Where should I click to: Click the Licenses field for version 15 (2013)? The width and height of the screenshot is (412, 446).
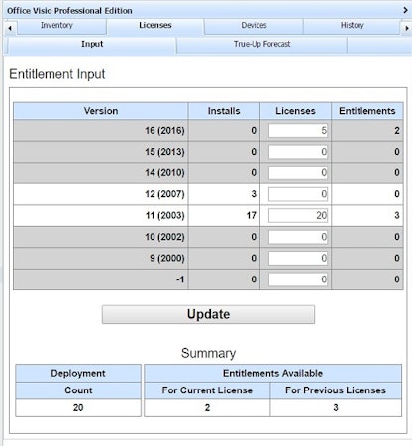[298, 152]
